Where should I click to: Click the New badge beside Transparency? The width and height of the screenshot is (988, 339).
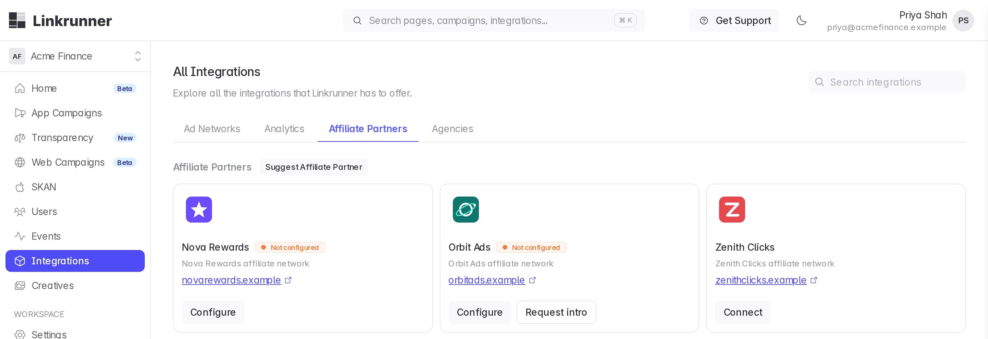125,138
